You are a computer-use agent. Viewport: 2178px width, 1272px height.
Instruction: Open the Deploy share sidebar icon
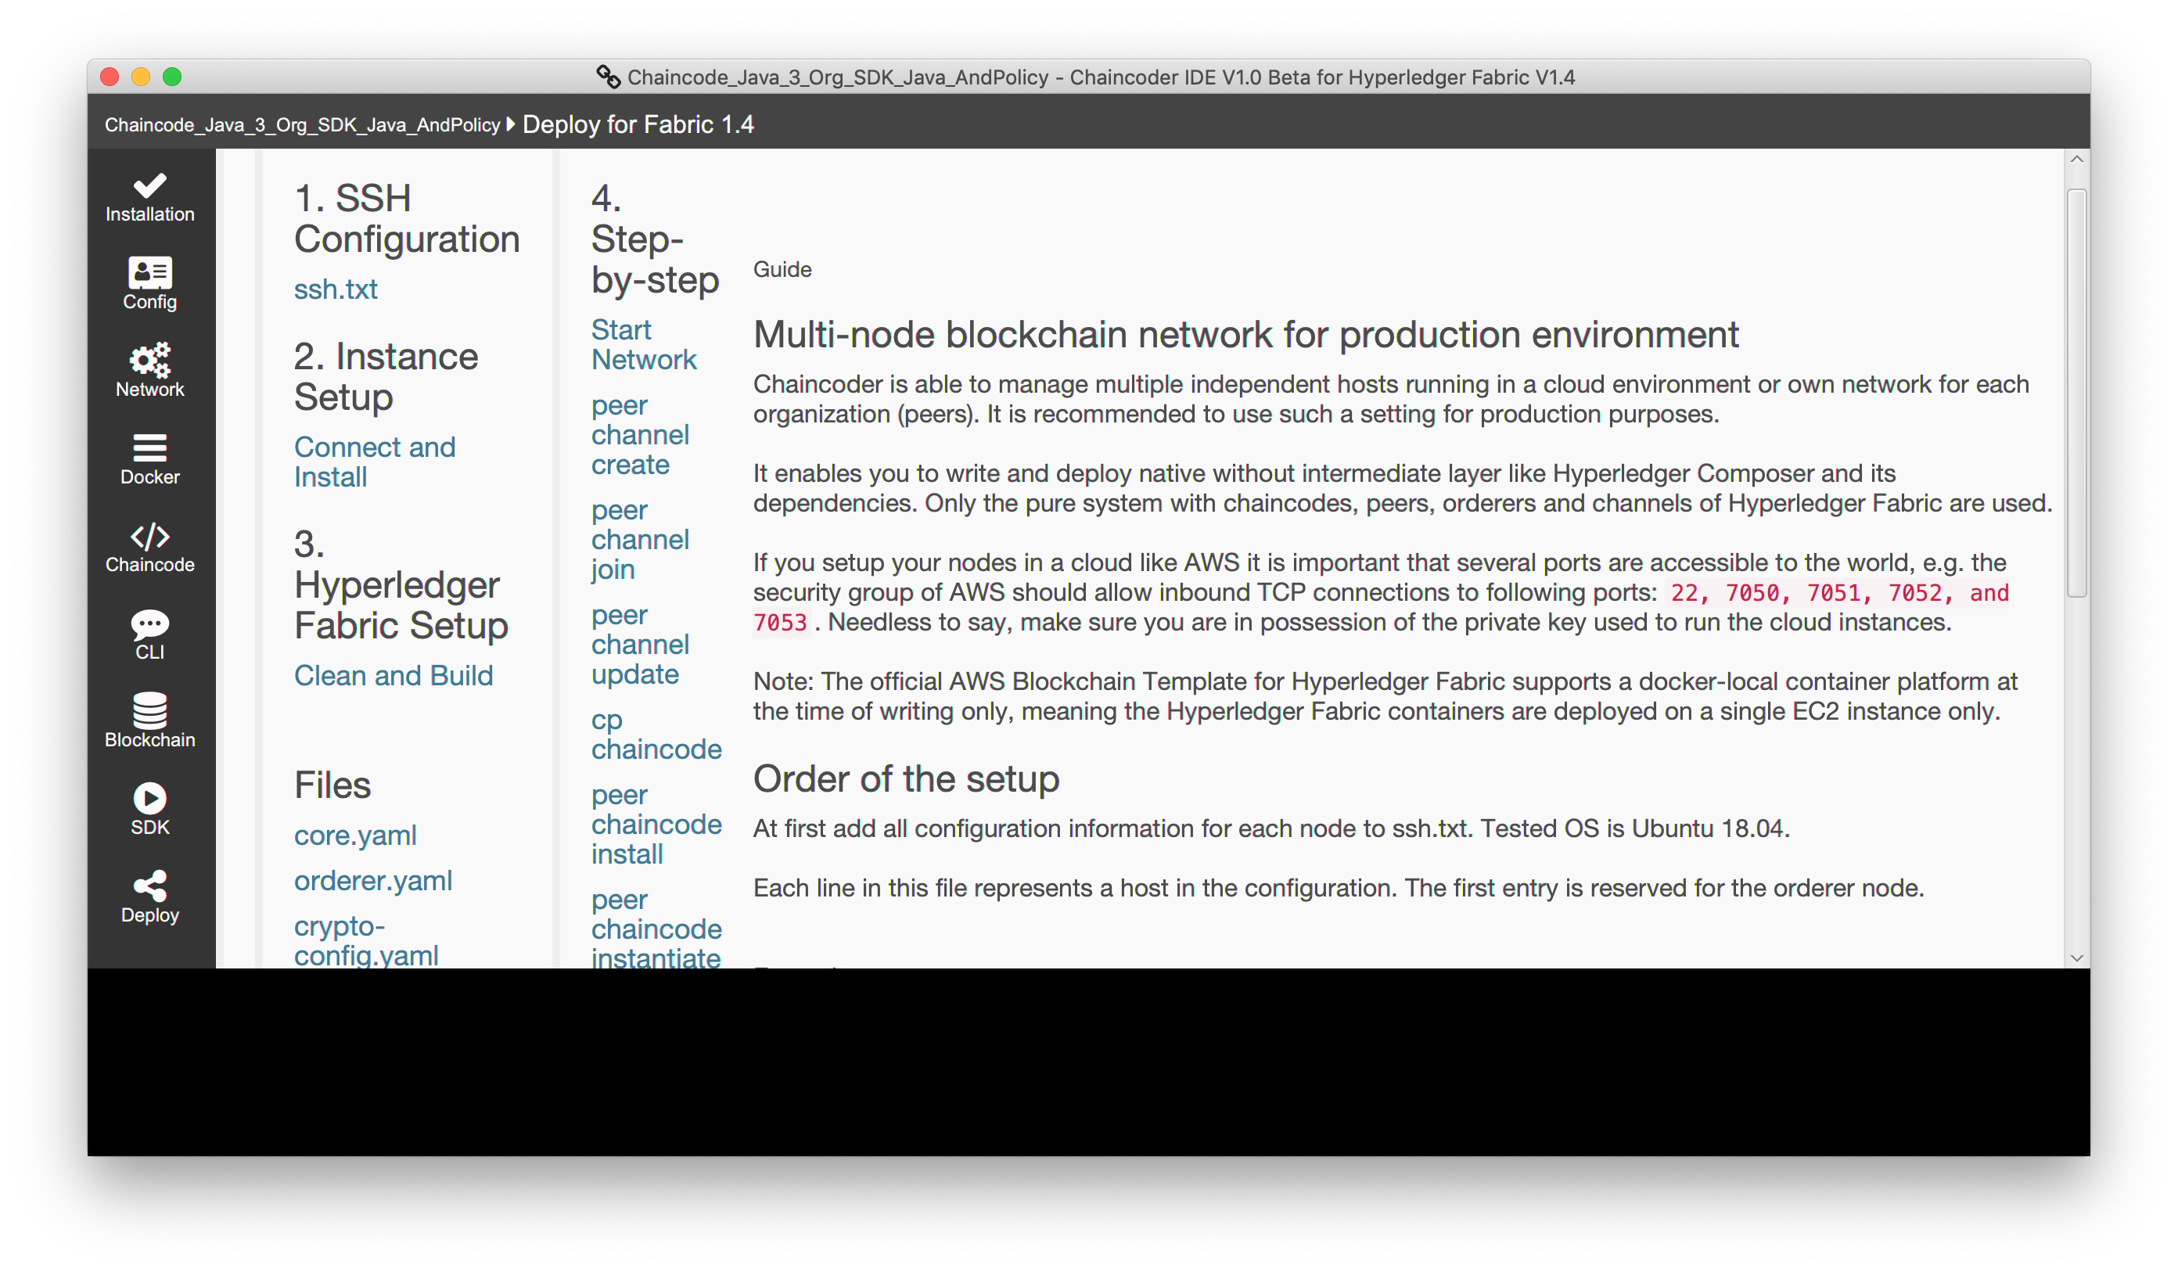coord(149,886)
